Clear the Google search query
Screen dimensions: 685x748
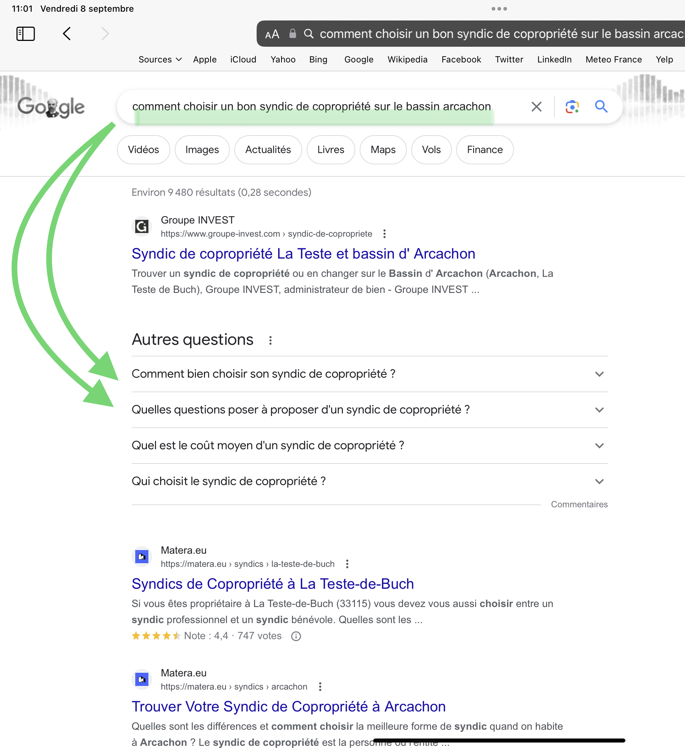click(x=536, y=107)
